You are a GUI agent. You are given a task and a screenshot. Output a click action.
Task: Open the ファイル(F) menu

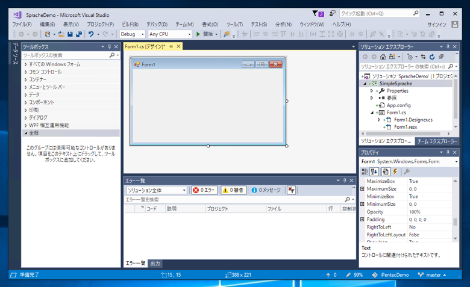[x=22, y=24]
